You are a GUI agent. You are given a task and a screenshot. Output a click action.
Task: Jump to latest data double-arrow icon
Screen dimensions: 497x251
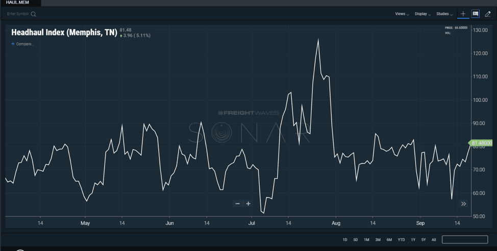(x=463, y=204)
